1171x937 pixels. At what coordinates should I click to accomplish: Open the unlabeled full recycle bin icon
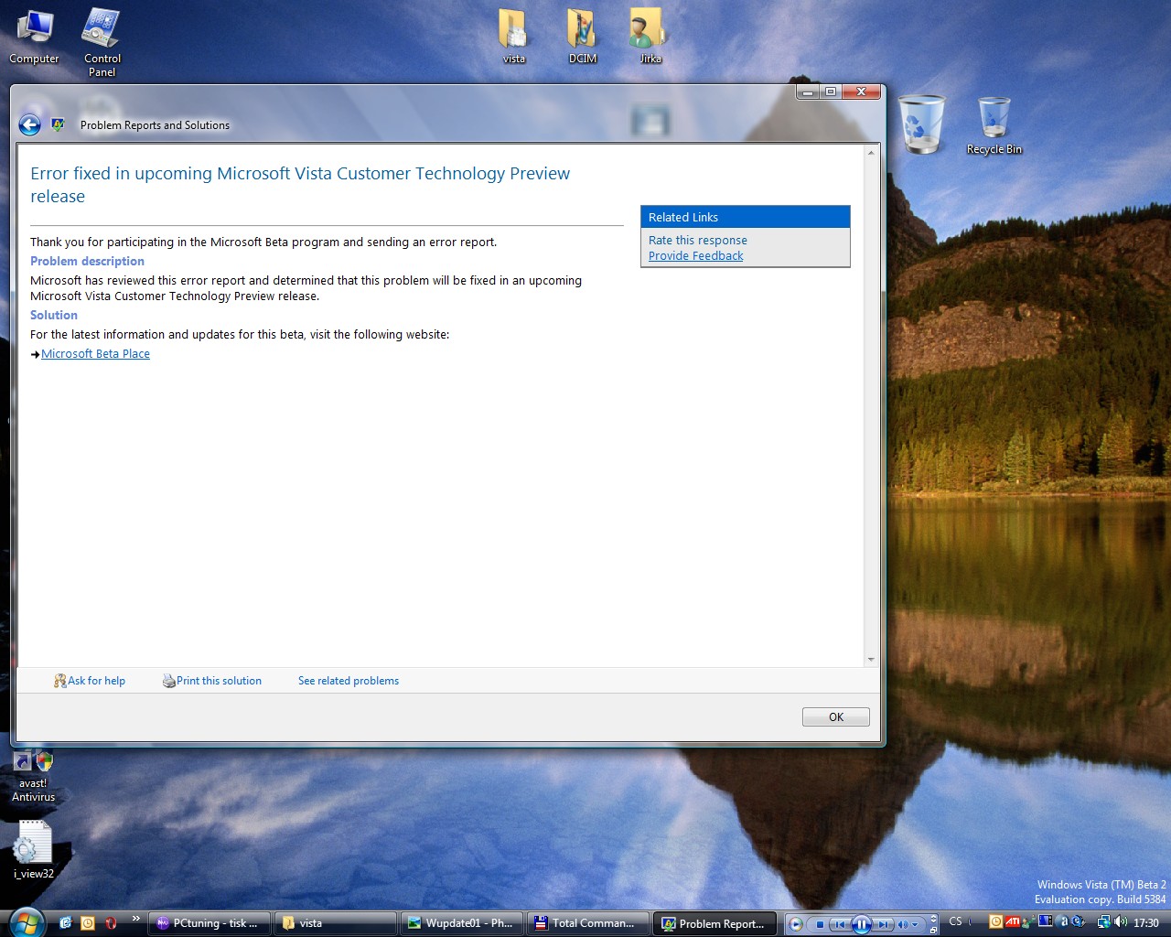tap(921, 124)
